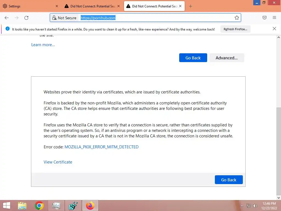Switch to the middle Did Not Connect tab
The width and height of the screenshot is (281, 211).
click(92, 6)
